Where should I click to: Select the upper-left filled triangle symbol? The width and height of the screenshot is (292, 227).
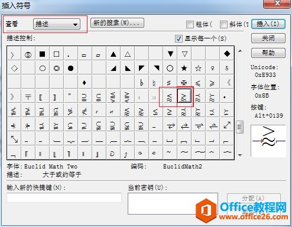141,68
